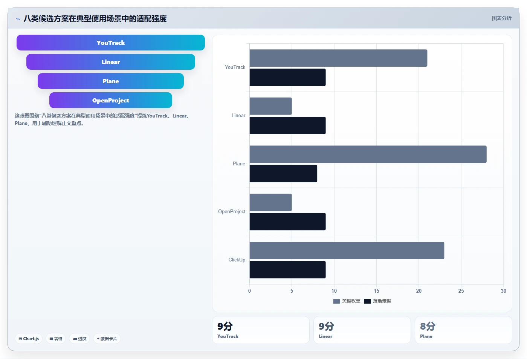Select the OpenProject funnel bar
Viewport: 527px width, 359px height.
pos(111,100)
